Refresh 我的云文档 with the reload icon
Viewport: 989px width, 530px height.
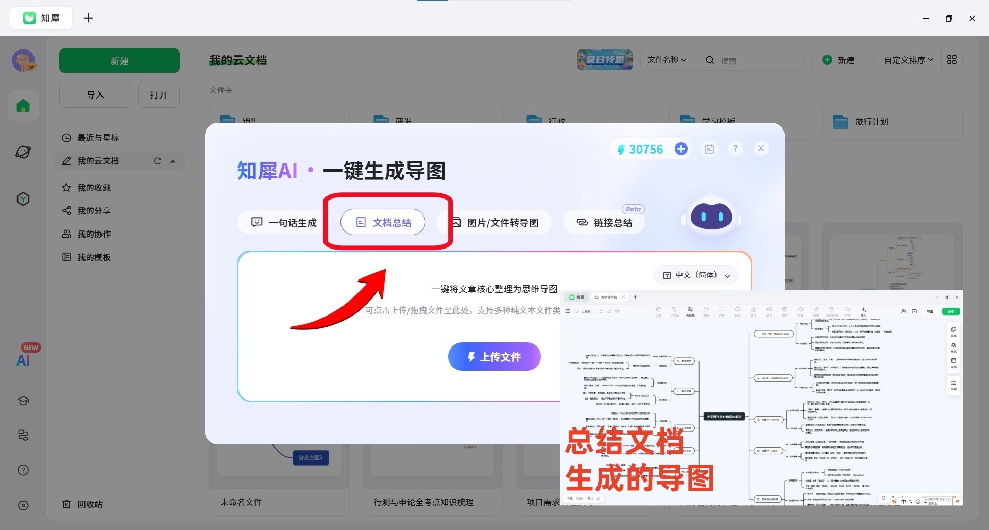point(158,161)
